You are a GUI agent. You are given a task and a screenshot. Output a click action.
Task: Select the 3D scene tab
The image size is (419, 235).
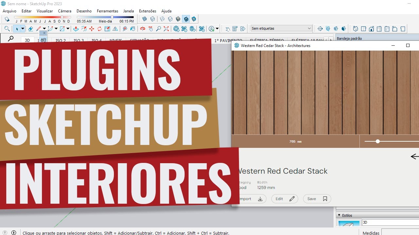[x=27, y=40]
